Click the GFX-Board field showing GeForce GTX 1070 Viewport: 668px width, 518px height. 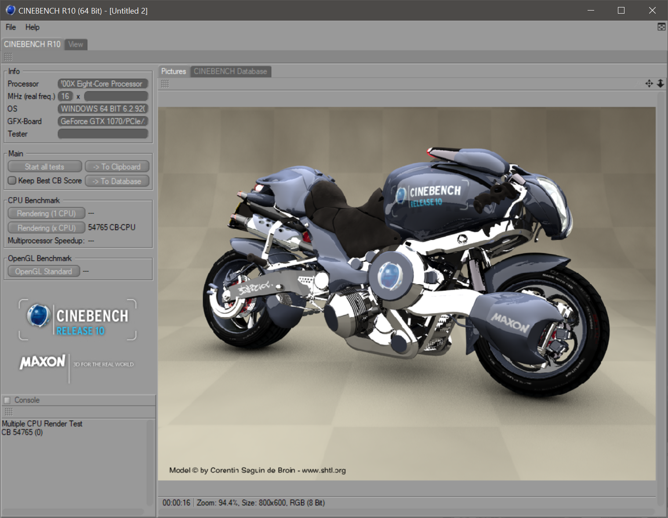[103, 121]
